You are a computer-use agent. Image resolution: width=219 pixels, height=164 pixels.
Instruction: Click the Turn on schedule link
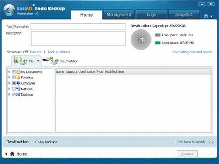tap(35, 52)
